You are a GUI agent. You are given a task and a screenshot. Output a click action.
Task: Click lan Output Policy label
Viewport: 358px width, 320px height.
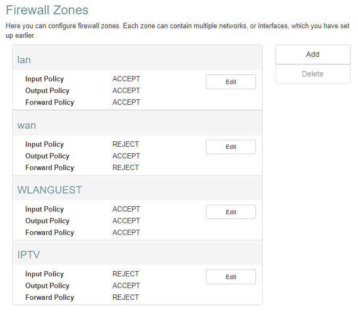click(47, 90)
